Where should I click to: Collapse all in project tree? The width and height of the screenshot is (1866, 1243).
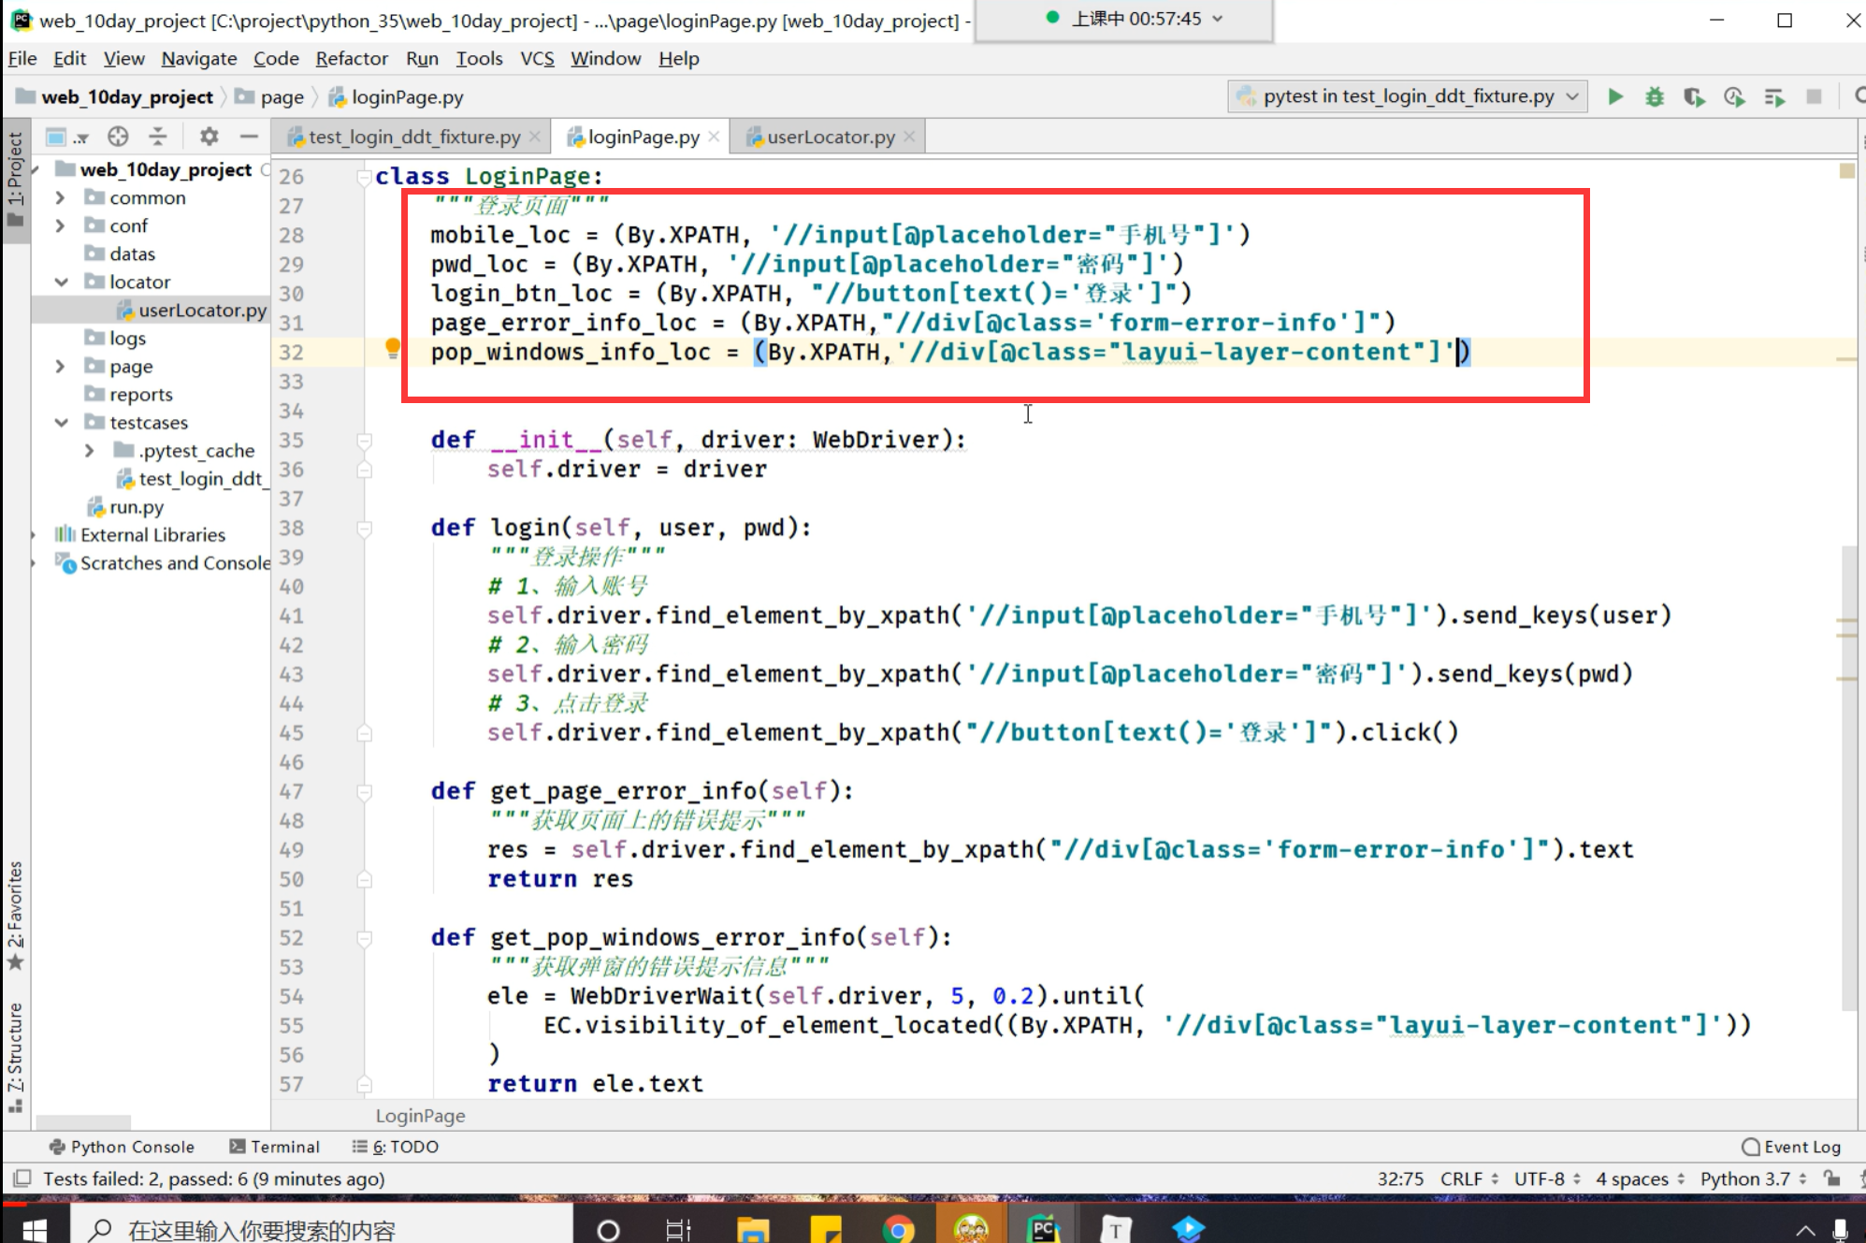click(x=158, y=137)
